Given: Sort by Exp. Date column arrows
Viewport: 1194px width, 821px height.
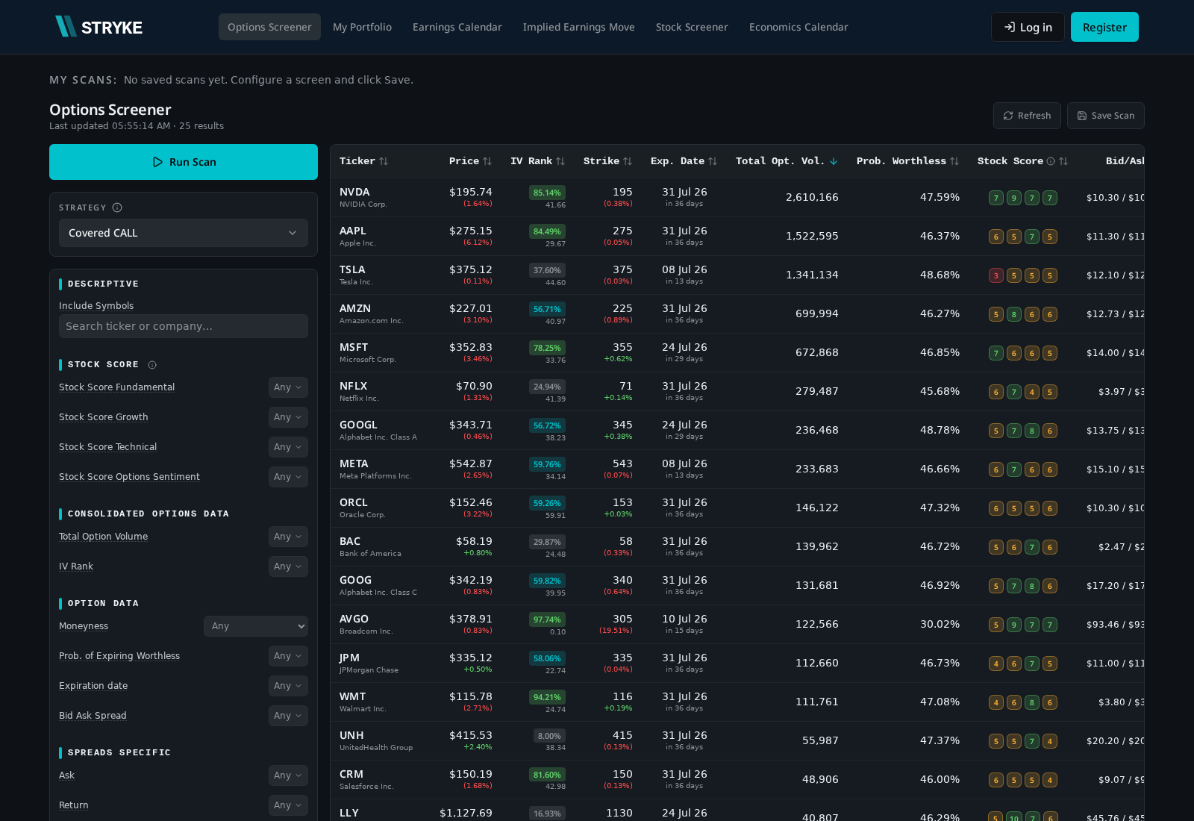Looking at the screenshot, I should click(713, 161).
